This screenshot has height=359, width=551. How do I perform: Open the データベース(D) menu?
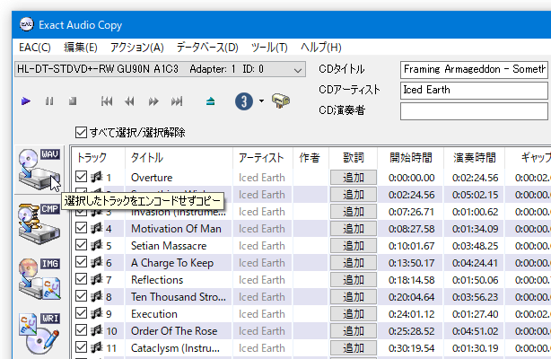click(x=207, y=47)
